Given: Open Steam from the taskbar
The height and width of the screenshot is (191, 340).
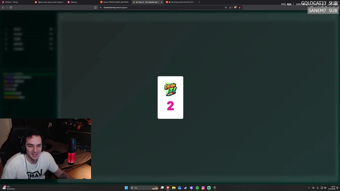Looking at the screenshot, I should point(185,188).
